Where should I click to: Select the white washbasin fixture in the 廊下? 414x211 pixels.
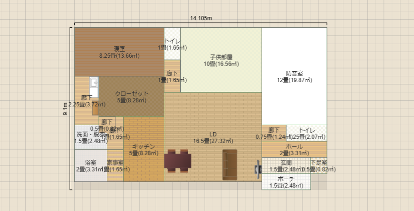point(94,87)
